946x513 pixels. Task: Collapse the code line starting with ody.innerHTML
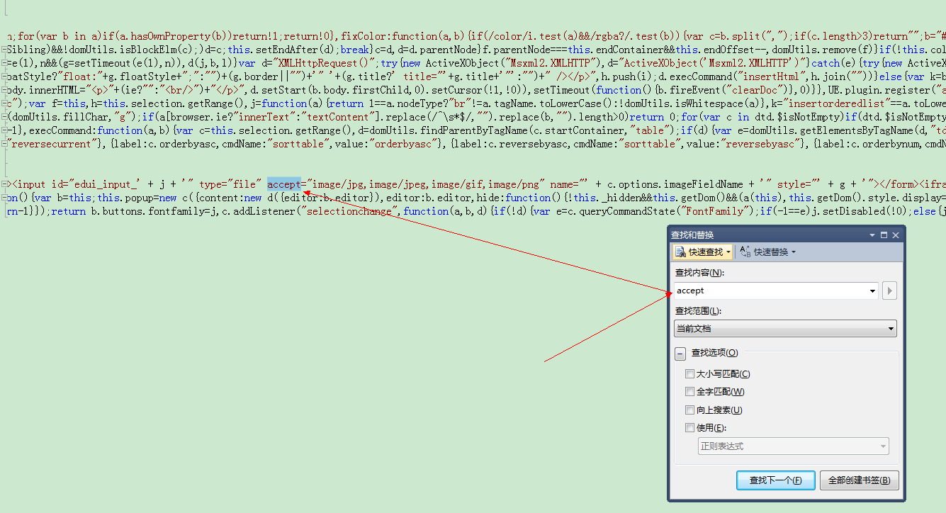(x=4, y=90)
